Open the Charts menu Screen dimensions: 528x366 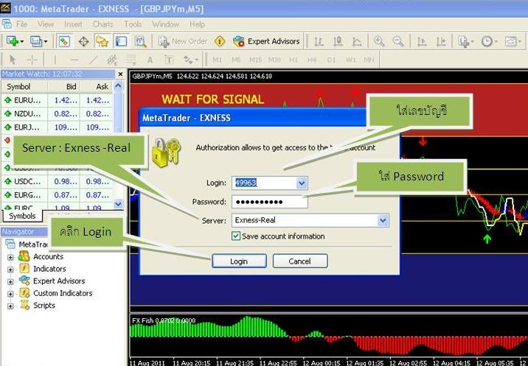pos(103,24)
